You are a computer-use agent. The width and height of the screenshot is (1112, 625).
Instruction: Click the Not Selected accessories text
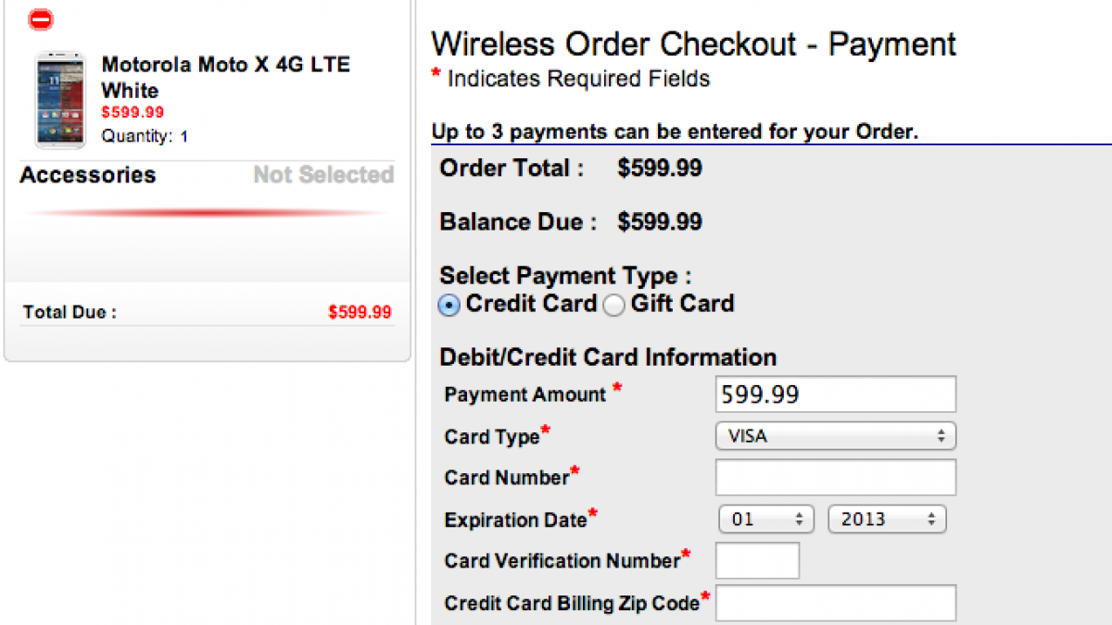pos(323,175)
